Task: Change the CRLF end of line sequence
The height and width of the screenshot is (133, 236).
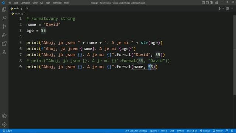Action: [x=172, y=131]
